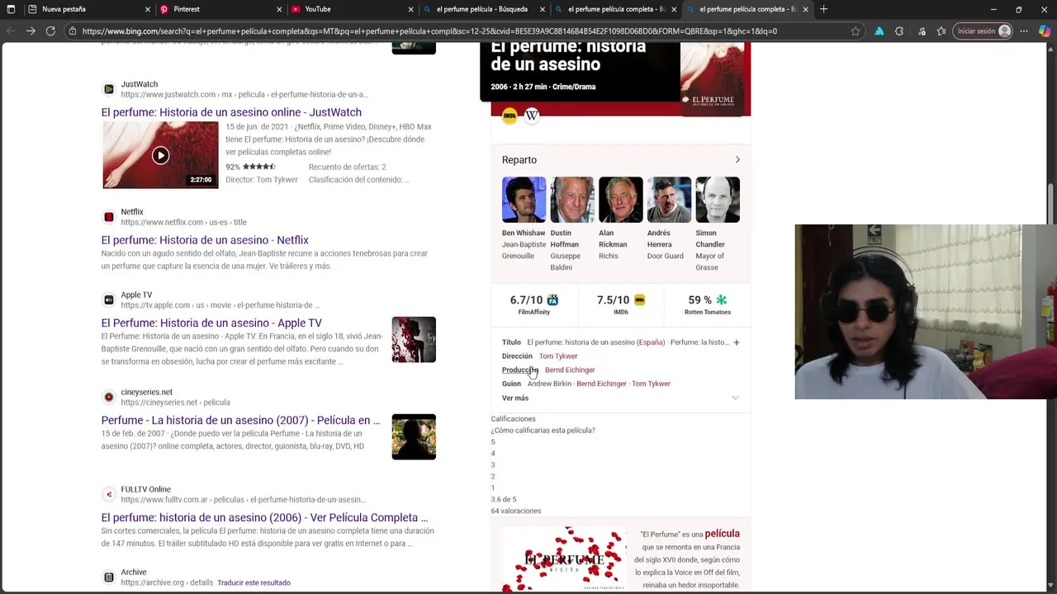Open the browser settings ellipsis menu

1024,31
